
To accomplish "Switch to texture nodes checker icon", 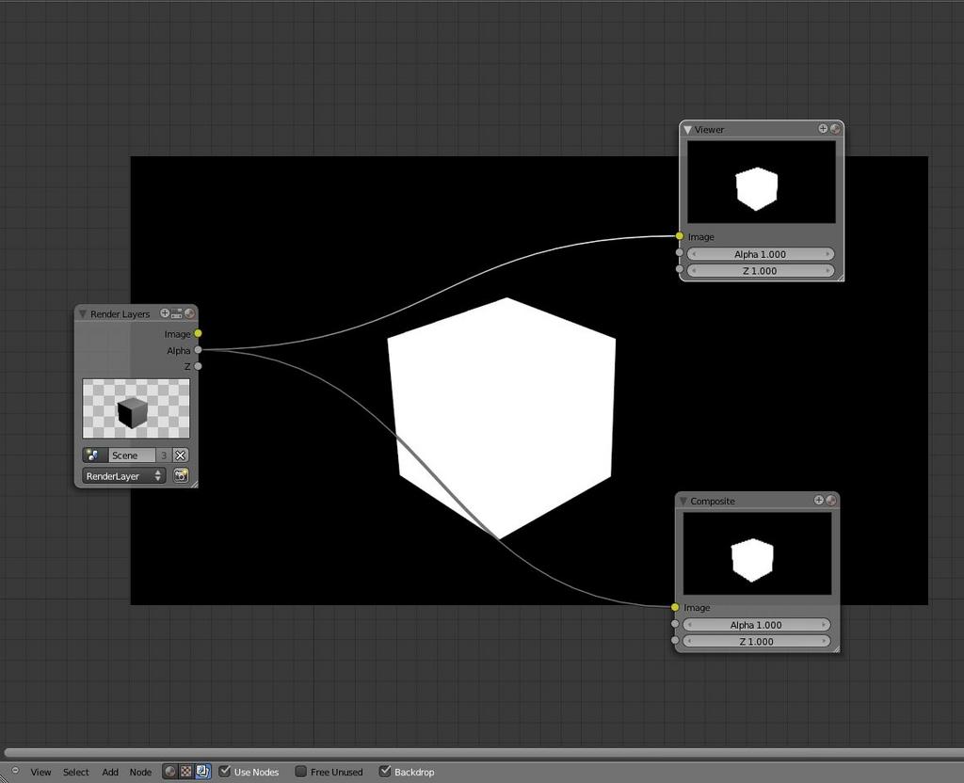I will click(x=186, y=772).
